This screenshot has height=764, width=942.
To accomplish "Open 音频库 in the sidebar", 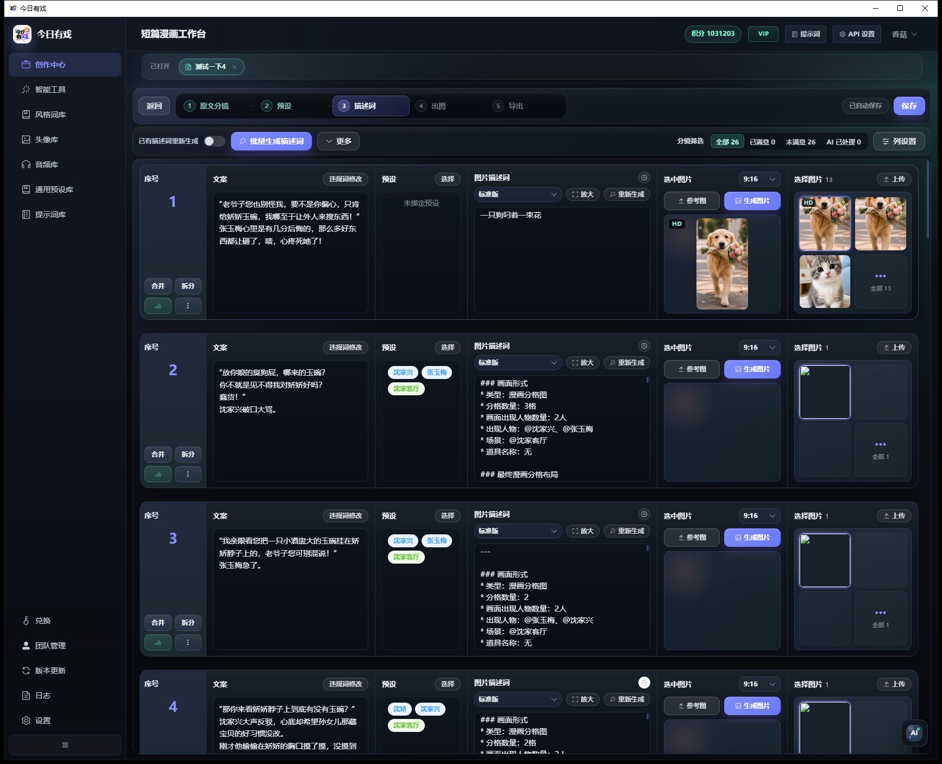I will tap(65, 165).
